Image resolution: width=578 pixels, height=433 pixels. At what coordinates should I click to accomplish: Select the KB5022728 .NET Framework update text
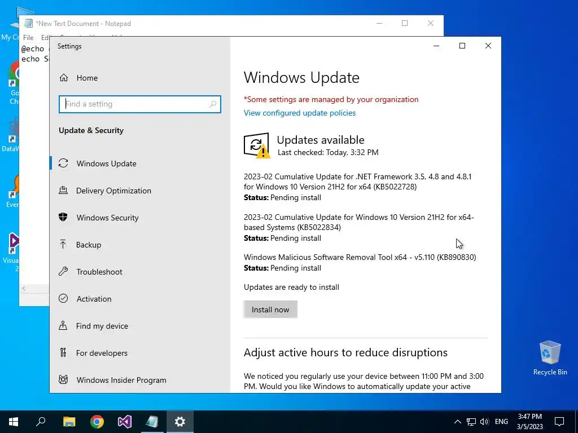click(357, 182)
